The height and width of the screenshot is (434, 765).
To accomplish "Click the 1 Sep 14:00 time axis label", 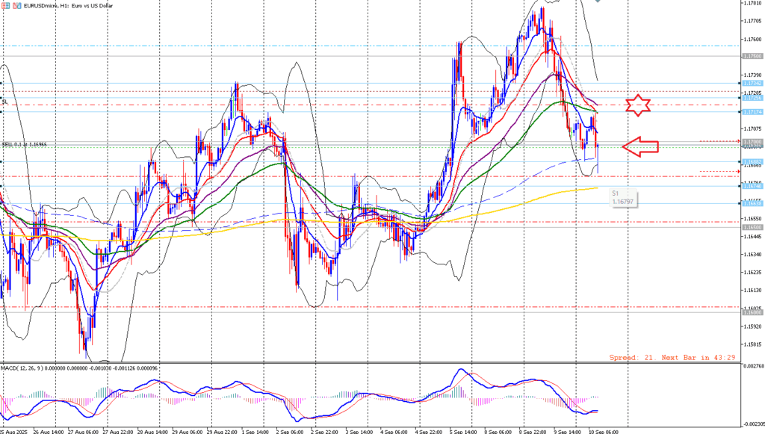I will click(257, 430).
